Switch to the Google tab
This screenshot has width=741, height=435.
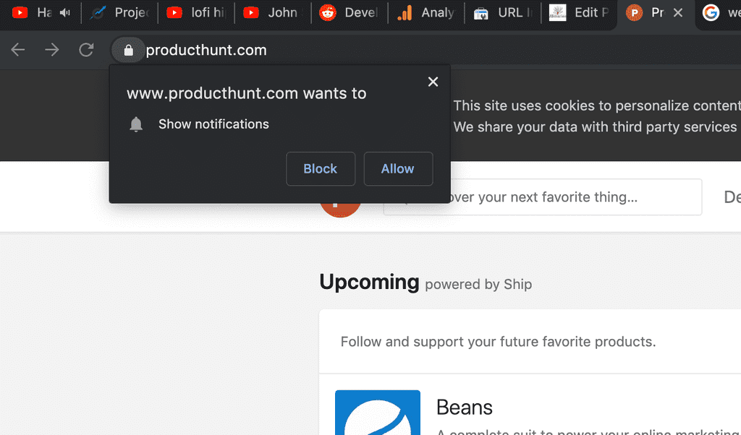tap(719, 13)
